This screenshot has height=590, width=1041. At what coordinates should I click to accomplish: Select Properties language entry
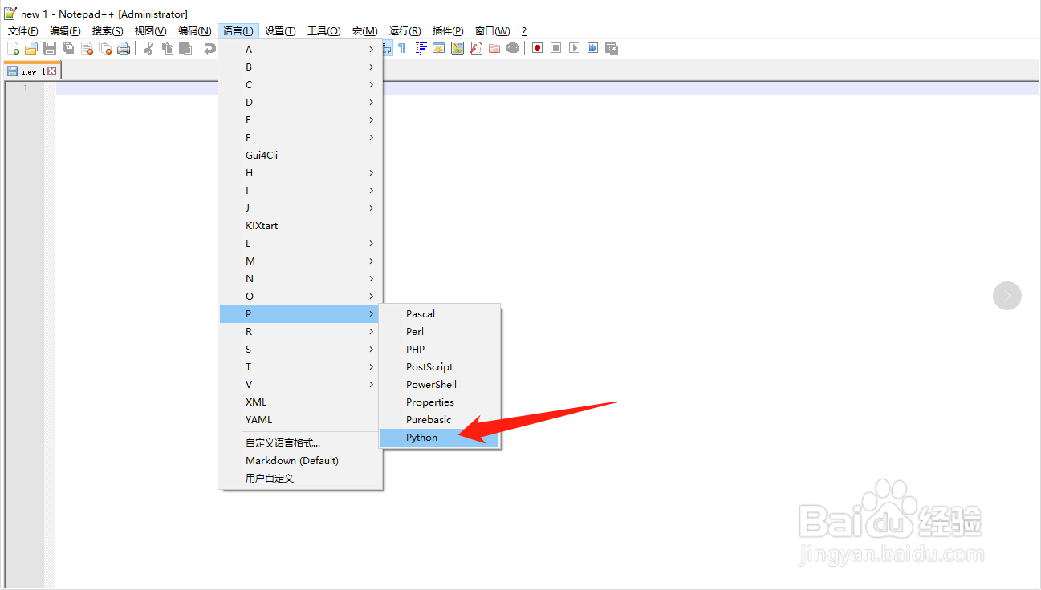click(x=439, y=402)
